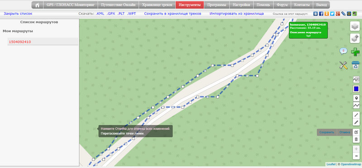Open the map layers switcher icon
The width and height of the screenshot is (362, 168).
(x=355, y=26)
